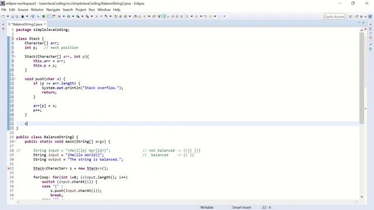Screen dimensions: 374x210
Task: Click the scroll down arrow in the editor
Action: (362, 197)
